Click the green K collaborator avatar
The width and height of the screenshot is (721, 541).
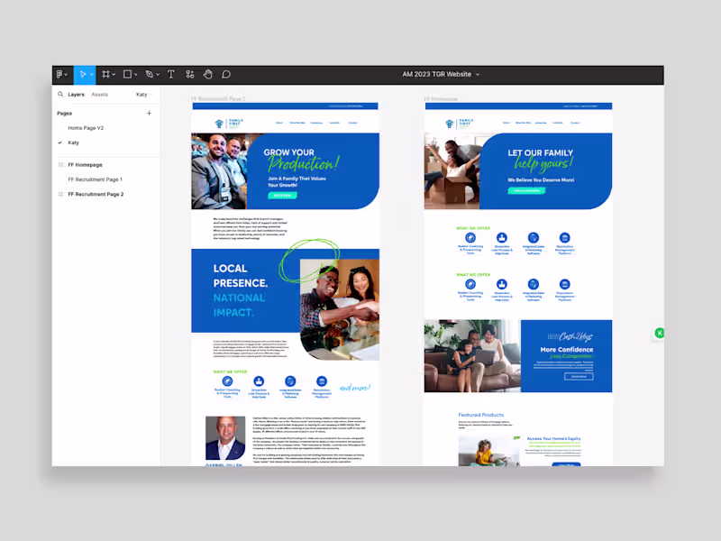click(660, 333)
